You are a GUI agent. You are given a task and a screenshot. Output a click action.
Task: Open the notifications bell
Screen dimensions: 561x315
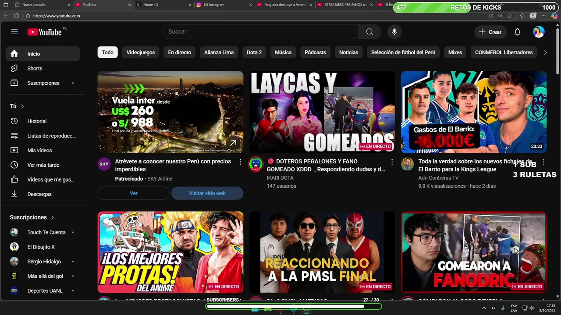[x=517, y=32]
